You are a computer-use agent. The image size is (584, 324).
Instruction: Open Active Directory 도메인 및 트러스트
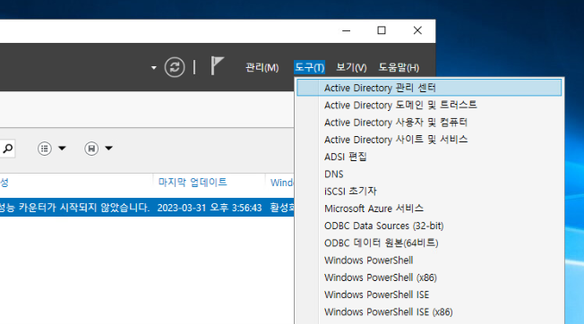pyautogui.click(x=429, y=106)
